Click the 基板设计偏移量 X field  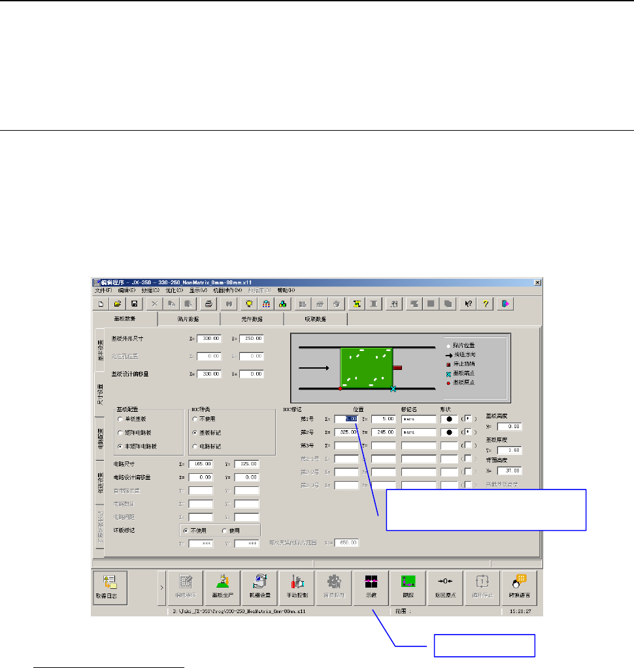209,374
